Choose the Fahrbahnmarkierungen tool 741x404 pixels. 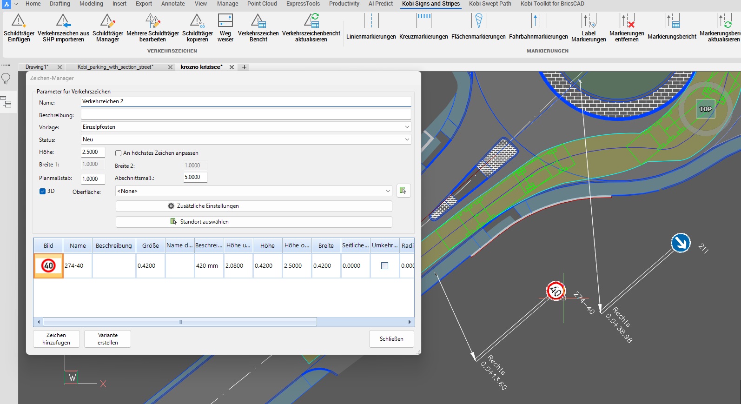click(538, 27)
